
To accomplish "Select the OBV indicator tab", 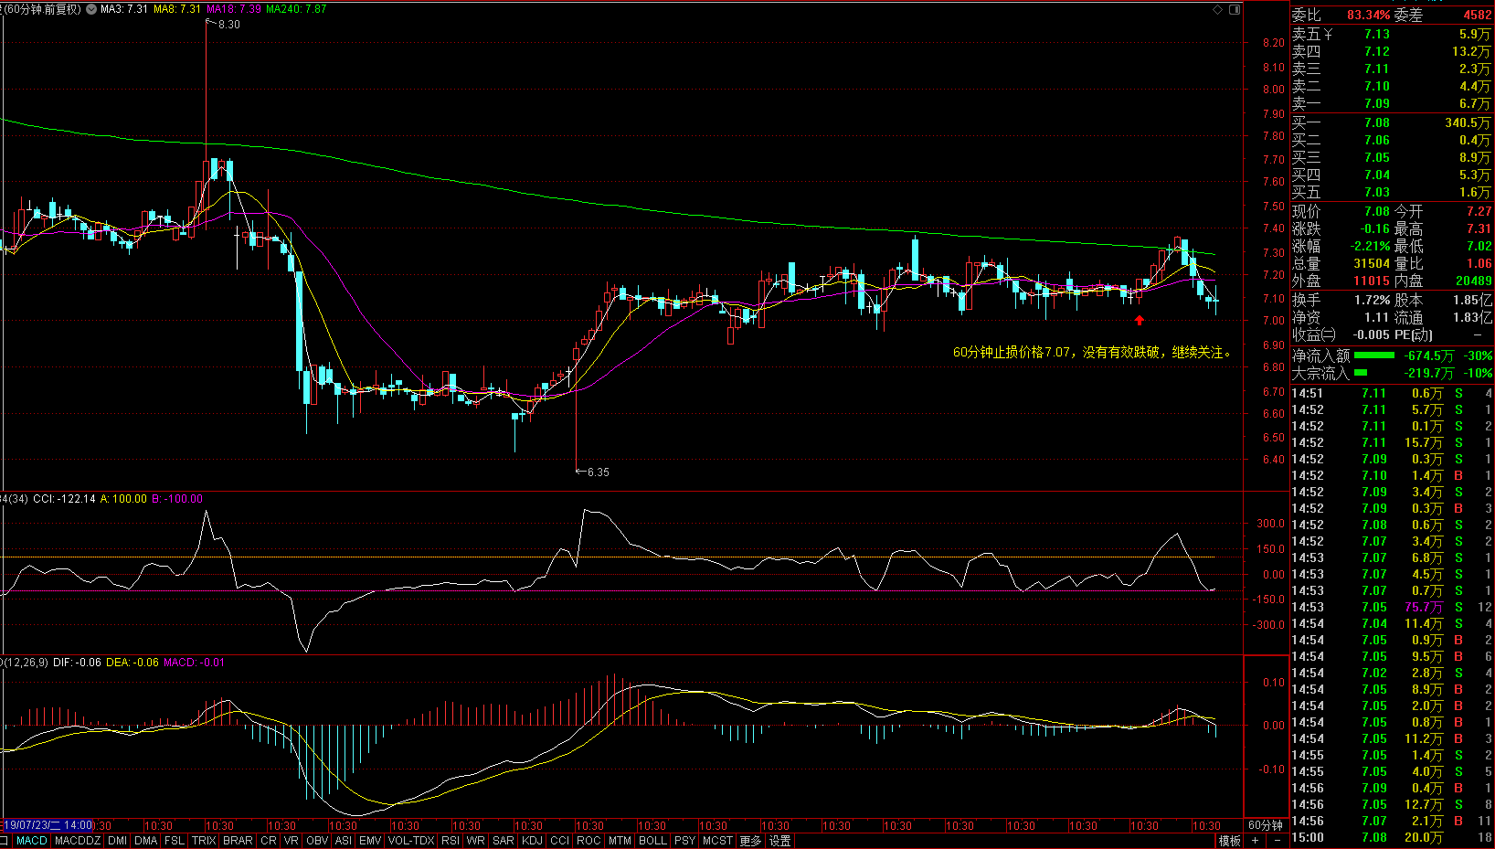I will [x=317, y=841].
